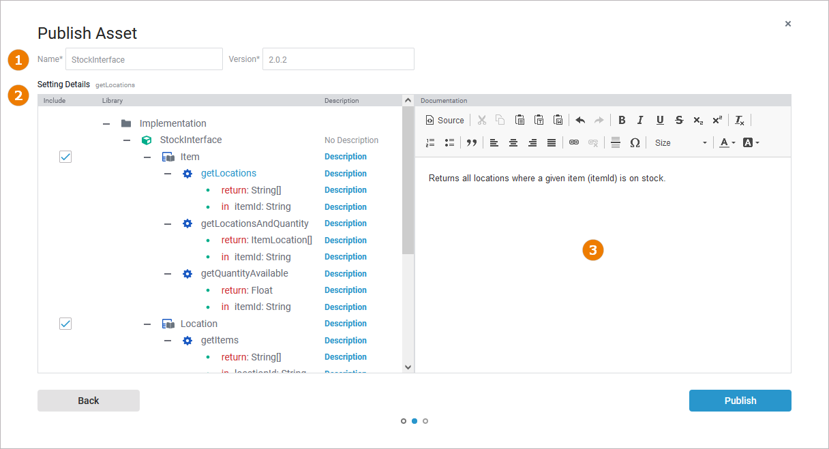Center align the documentation text
The height and width of the screenshot is (449, 829).
[513, 143]
